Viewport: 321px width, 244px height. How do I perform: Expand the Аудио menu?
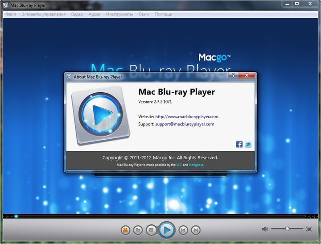tap(94, 14)
